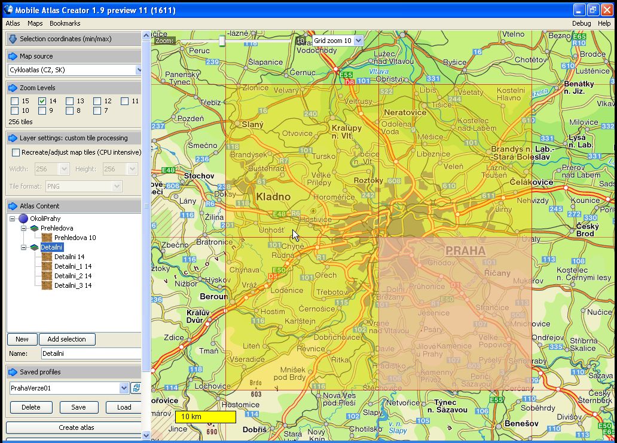The image size is (617, 443).
Task: Click the Create atlas button
Action: (74, 427)
